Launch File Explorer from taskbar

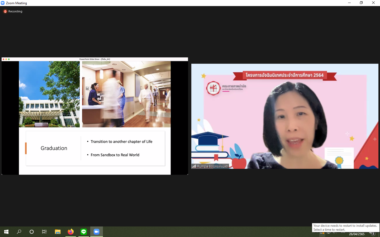coord(58,232)
